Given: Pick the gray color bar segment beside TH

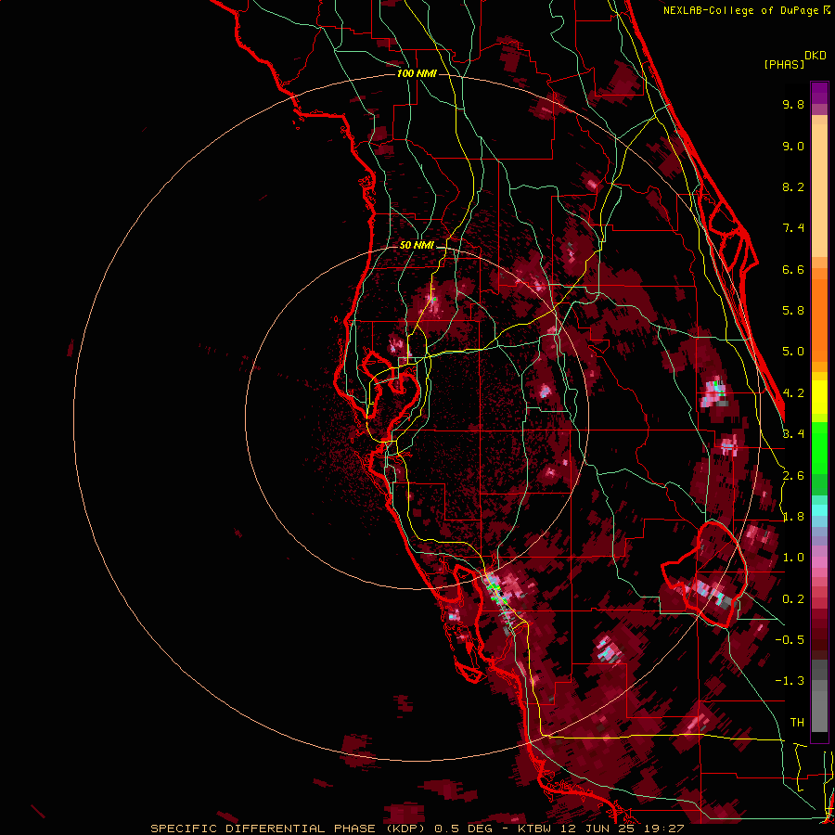Looking at the screenshot, I should [x=819, y=711].
